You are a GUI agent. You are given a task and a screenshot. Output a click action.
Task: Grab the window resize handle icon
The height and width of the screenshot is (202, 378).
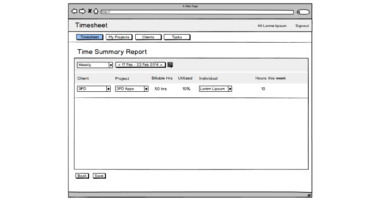point(309,195)
